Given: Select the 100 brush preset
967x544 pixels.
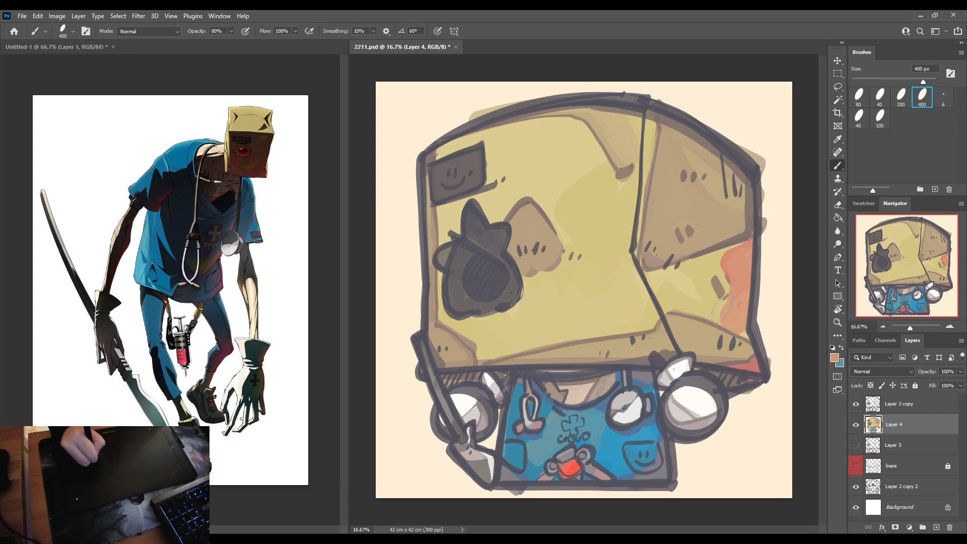Looking at the screenshot, I should 879,118.
